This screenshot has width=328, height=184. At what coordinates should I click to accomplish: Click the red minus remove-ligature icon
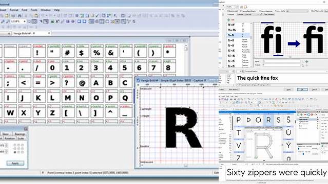pyautogui.click(x=233, y=20)
